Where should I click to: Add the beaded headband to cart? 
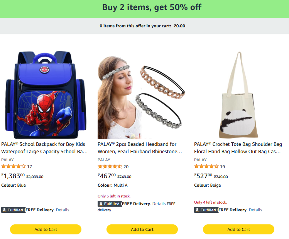142,229
